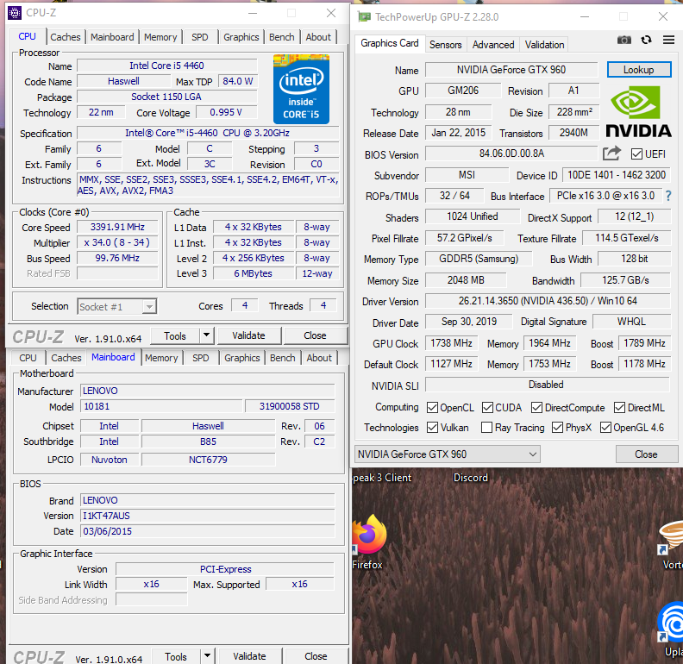Click the NVIDIA SLI Disabled field

(548, 385)
